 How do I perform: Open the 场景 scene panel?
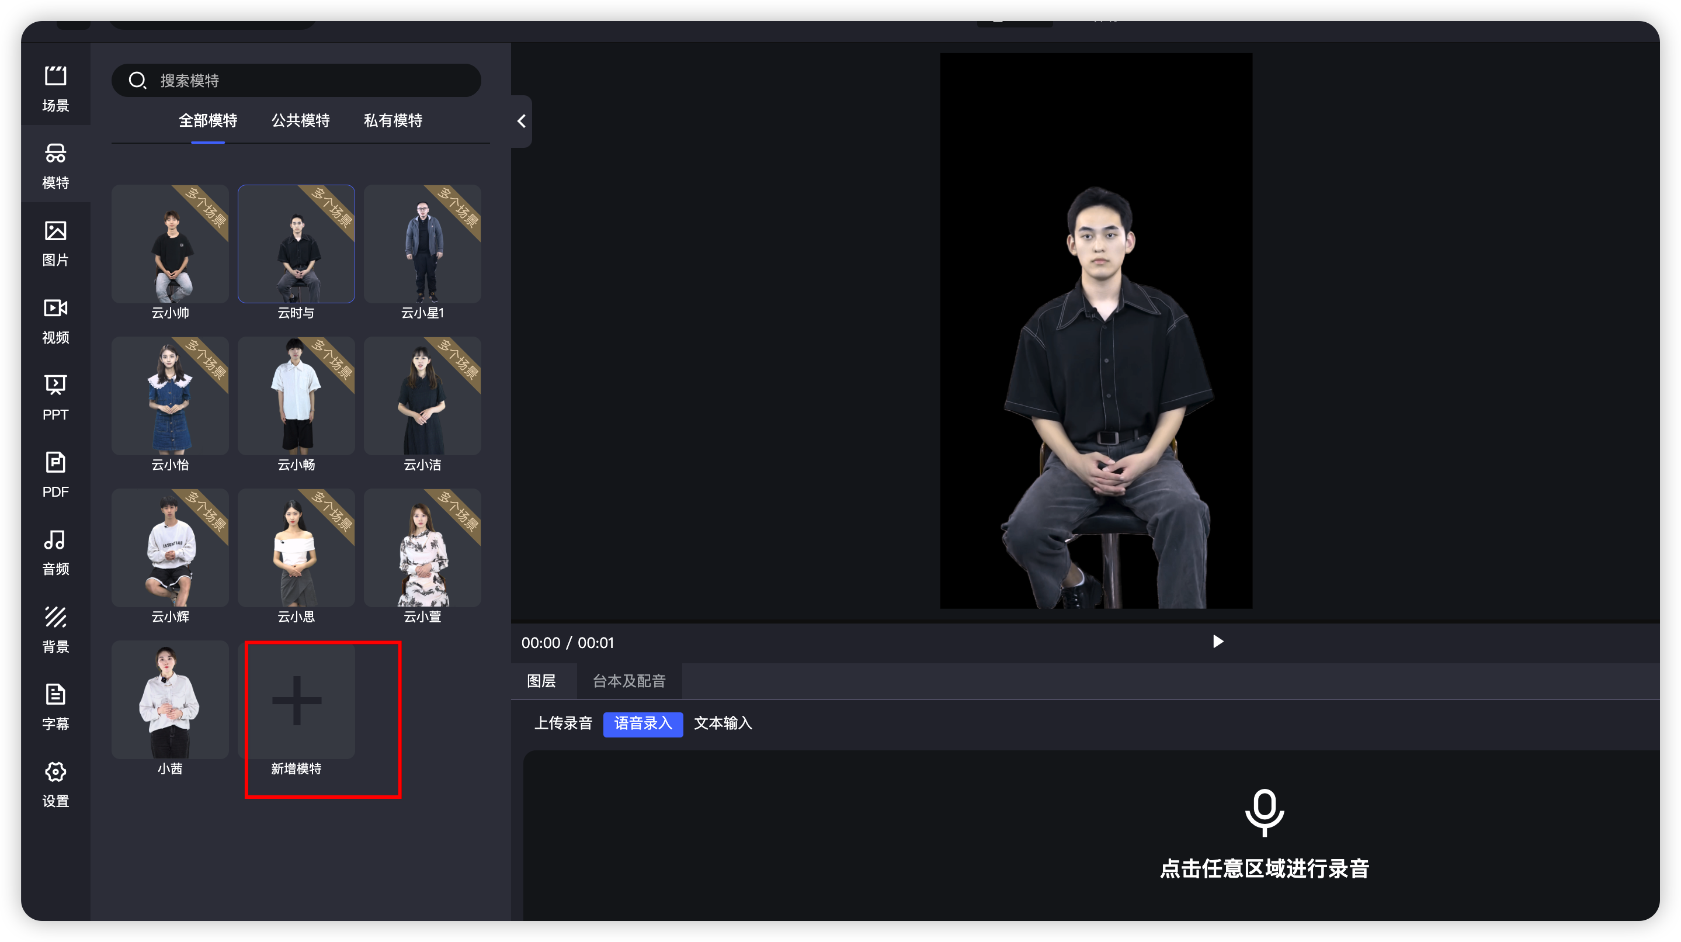(55, 88)
